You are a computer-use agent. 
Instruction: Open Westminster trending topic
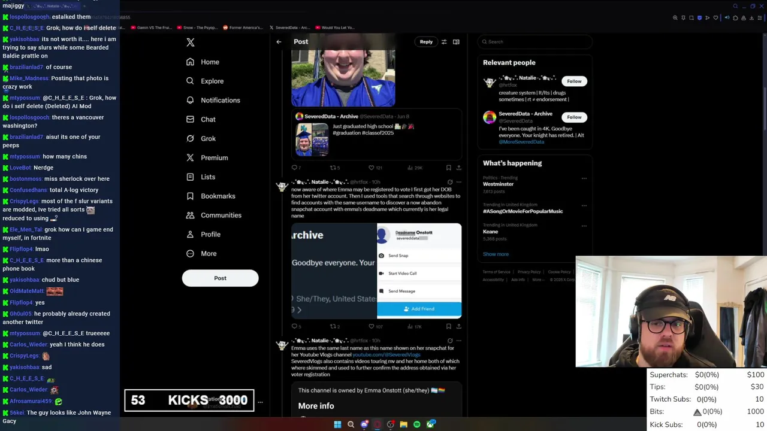click(499, 184)
